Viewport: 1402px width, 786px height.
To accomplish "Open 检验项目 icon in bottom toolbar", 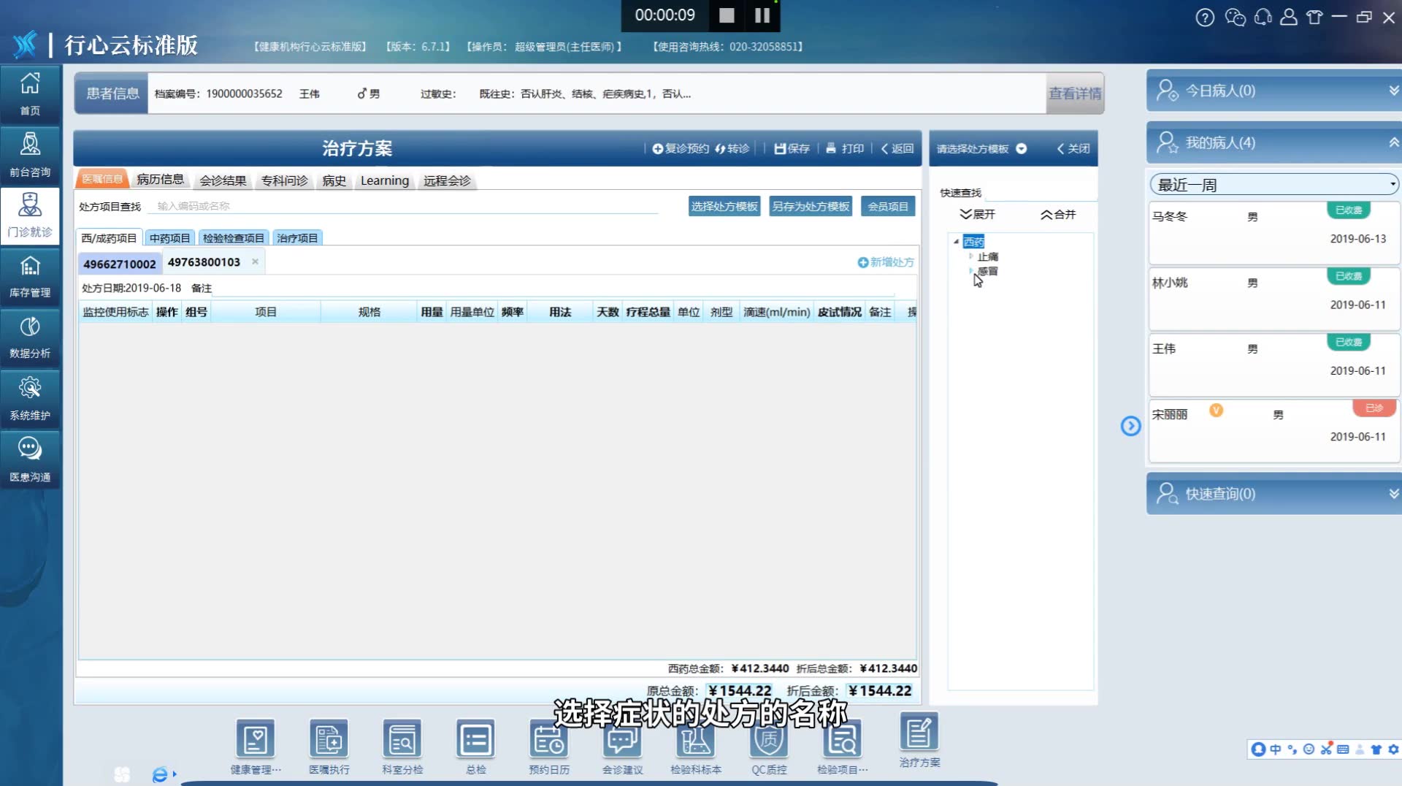I will point(843,747).
